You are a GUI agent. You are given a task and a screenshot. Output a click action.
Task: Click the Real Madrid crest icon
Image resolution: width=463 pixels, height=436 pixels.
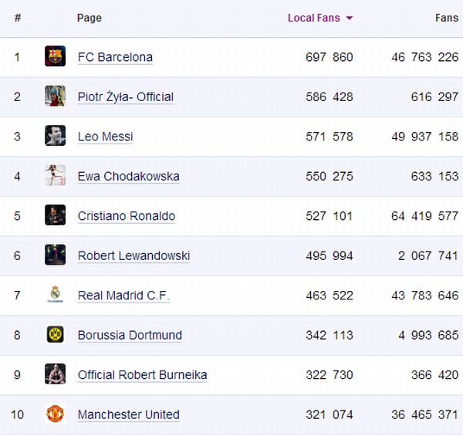point(55,295)
